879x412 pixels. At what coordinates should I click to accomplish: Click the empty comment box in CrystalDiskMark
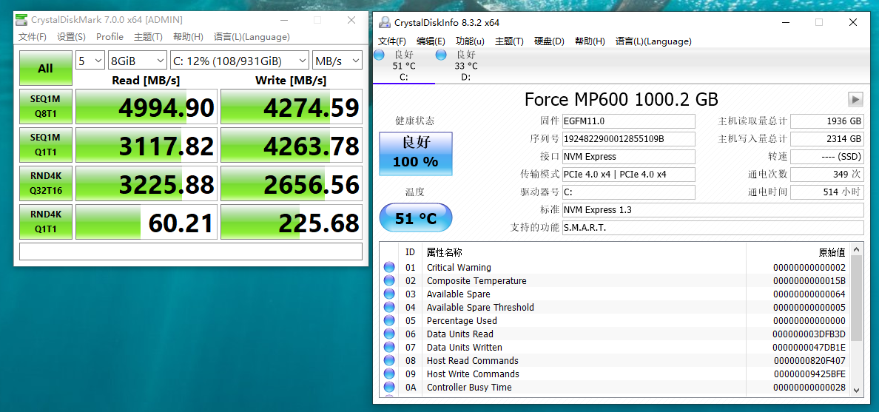[x=191, y=251]
